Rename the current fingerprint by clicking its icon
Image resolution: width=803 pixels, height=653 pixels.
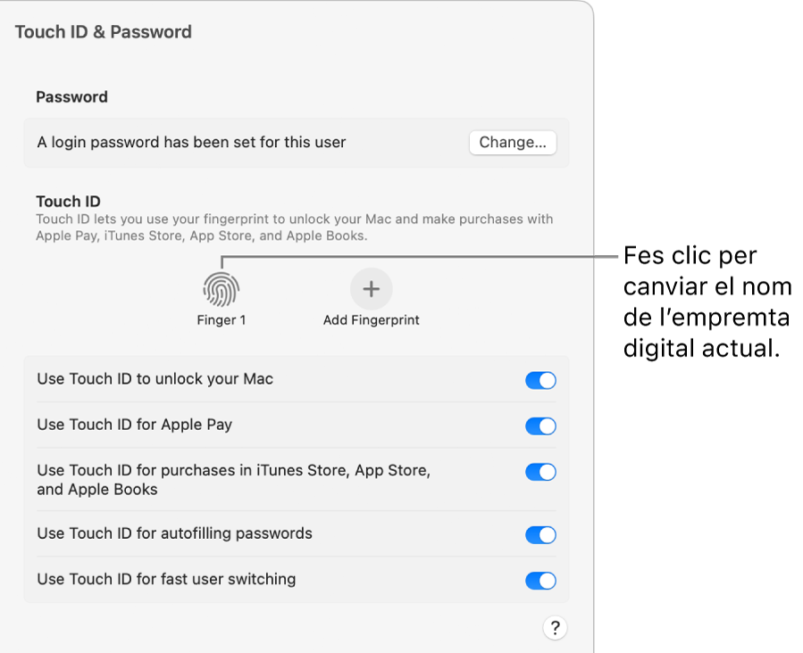[221, 288]
